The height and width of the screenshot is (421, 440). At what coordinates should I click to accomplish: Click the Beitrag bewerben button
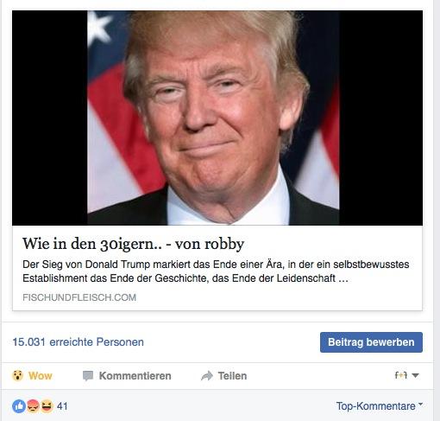pyautogui.click(x=371, y=342)
